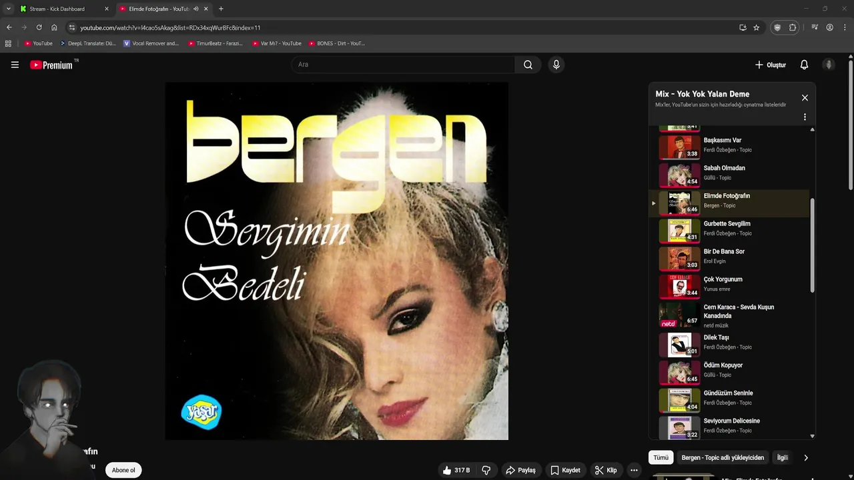Screen dimensions: 854x480
Task: Close the Mix playlist panel
Action: [805, 98]
